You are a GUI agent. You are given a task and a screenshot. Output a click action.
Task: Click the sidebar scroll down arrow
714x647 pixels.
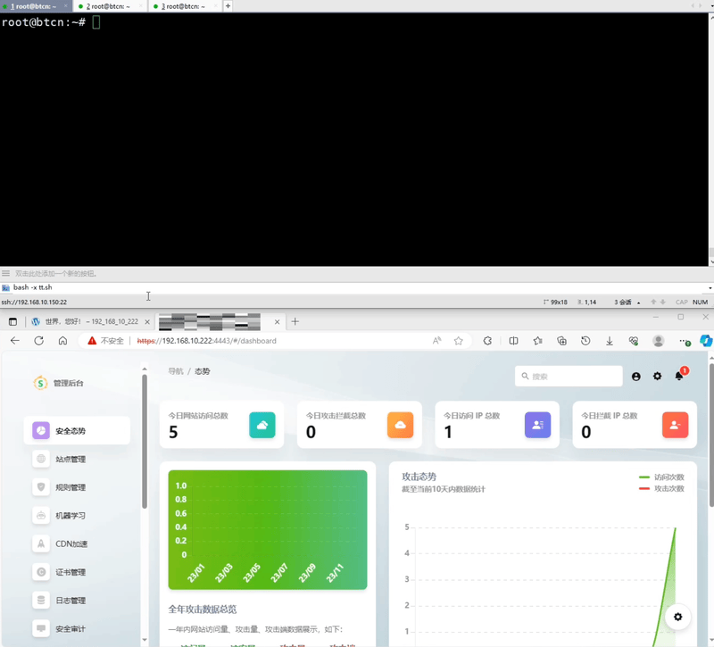click(x=145, y=640)
